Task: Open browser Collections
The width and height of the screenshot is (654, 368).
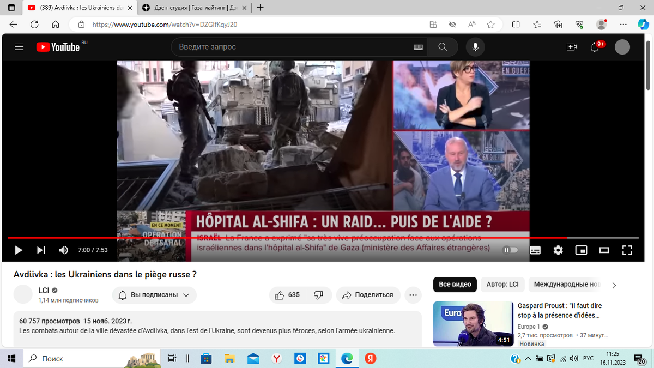Action: pos(558,25)
